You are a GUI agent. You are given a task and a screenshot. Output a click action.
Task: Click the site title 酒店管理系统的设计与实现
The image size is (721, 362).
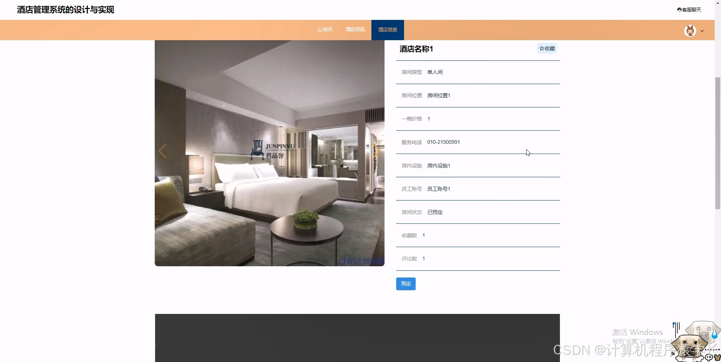coord(65,10)
